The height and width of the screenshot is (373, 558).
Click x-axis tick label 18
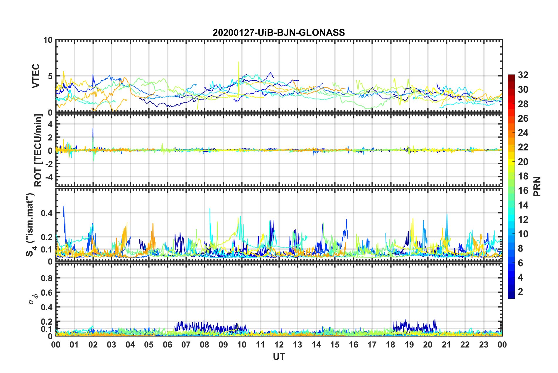pyautogui.click(x=390, y=345)
